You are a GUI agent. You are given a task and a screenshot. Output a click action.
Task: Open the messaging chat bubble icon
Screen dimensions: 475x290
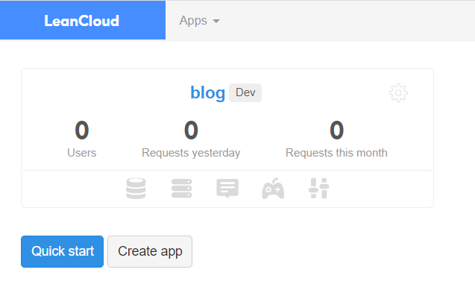(227, 189)
